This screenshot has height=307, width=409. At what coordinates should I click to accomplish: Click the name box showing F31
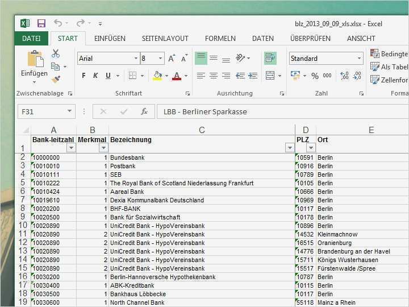[x=47, y=112]
